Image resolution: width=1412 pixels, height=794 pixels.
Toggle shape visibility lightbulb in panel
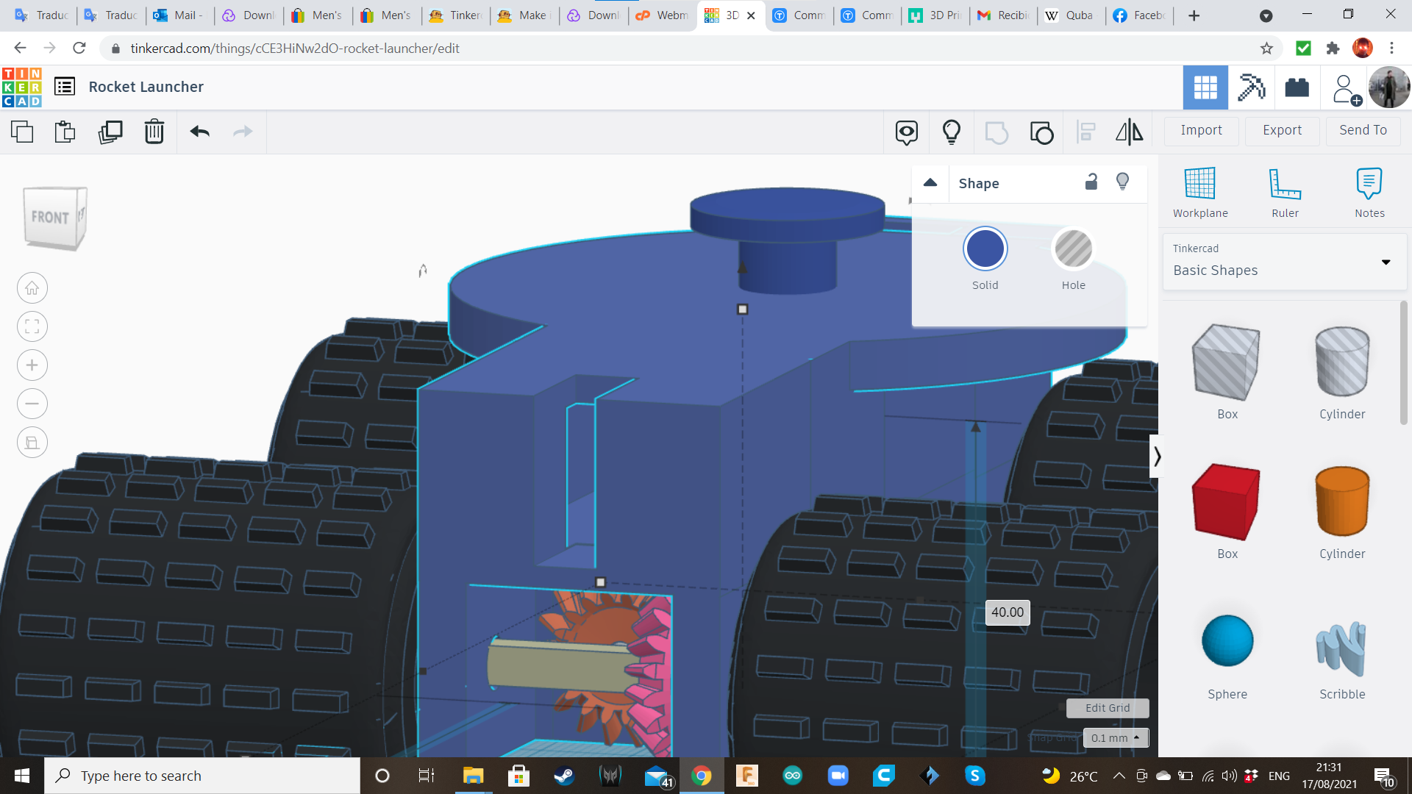coord(1122,182)
